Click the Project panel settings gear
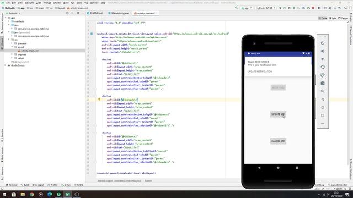The height and width of the screenshot is (198, 353). click(78, 13)
